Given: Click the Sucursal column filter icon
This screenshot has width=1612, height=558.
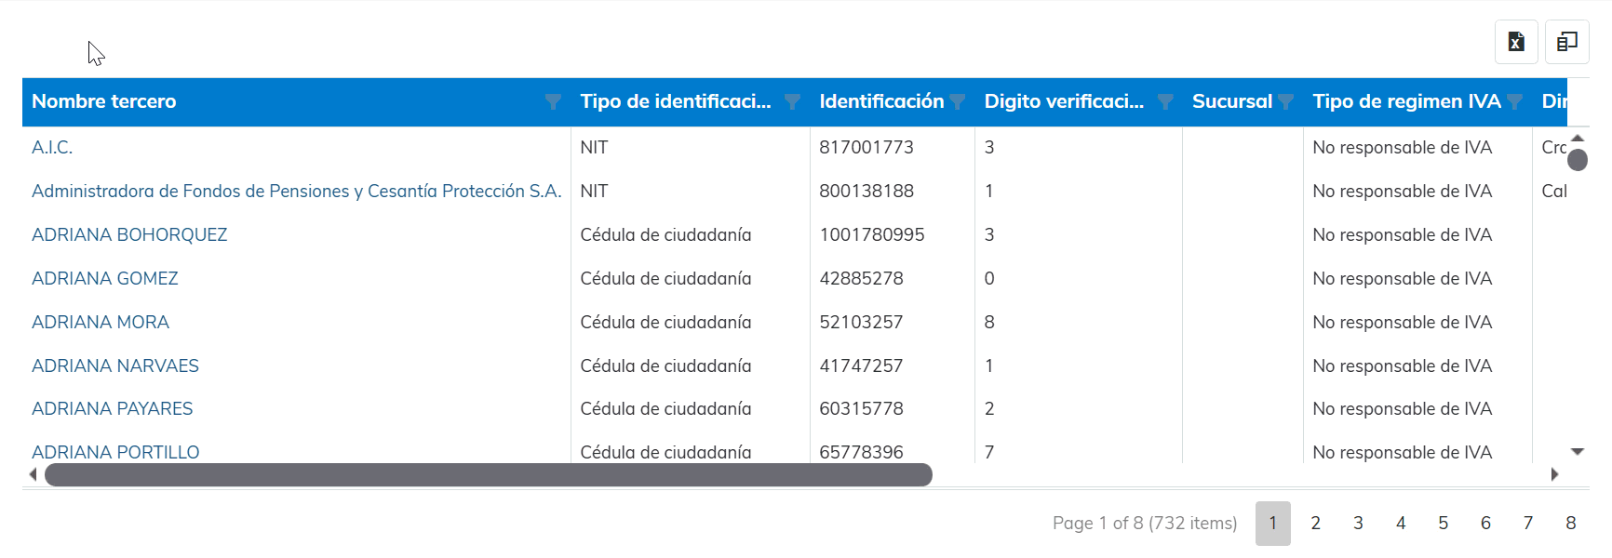Looking at the screenshot, I should [x=1285, y=102].
